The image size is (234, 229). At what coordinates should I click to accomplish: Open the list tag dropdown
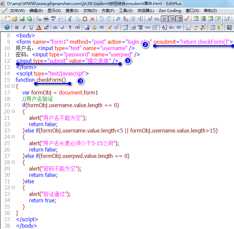[x=155, y=27]
